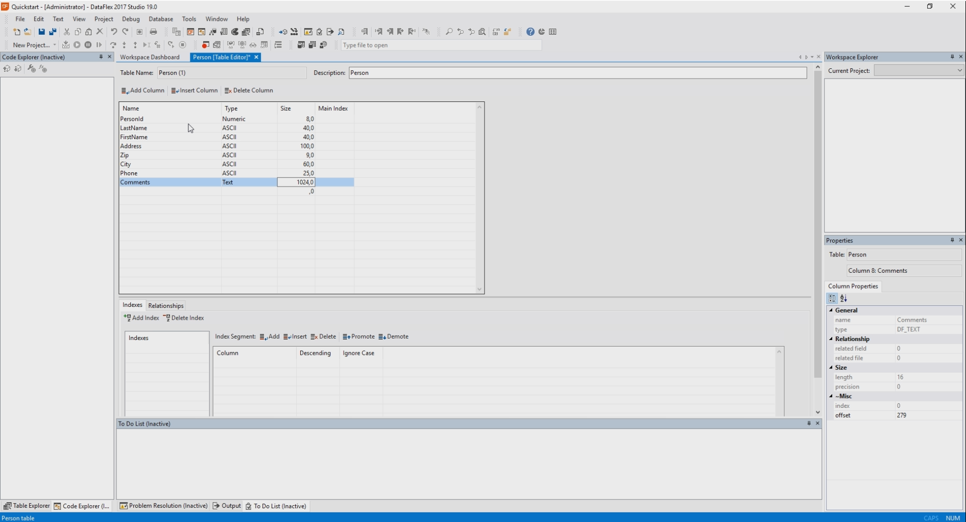Switch to the Relationships tab

(x=165, y=305)
